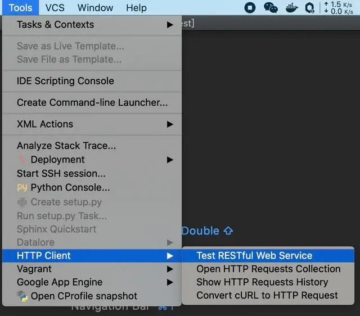Expand Tasks & Contexts submenu

point(92,25)
